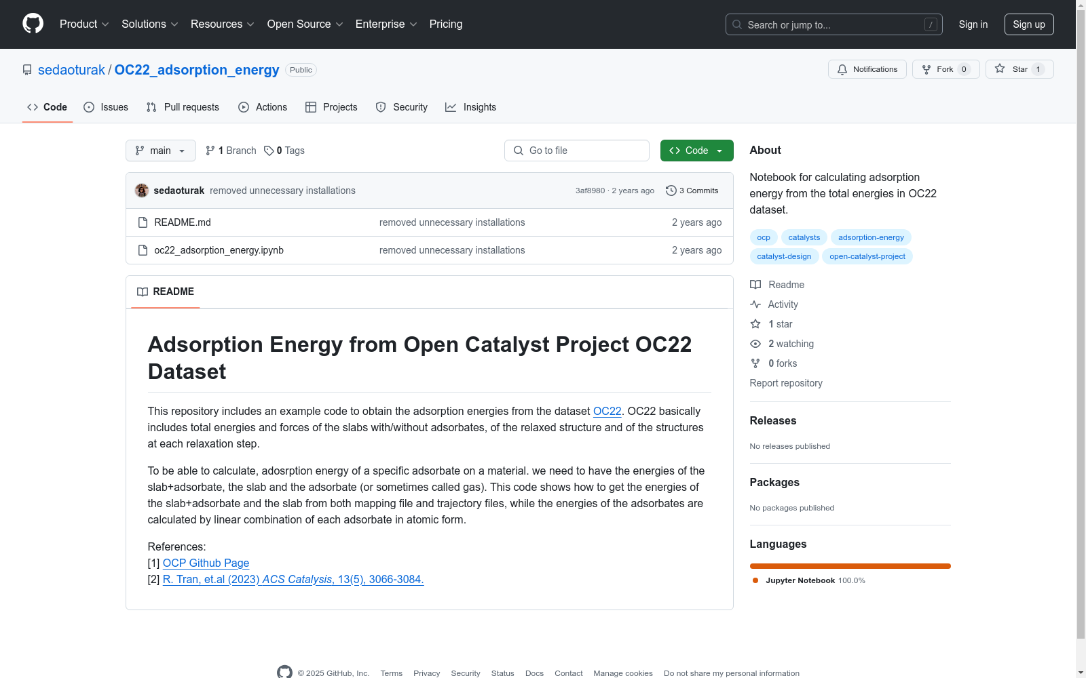Click the Actions tab play icon
Image resolution: width=1086 pixels, height=678 pixels.
coord(244,107)
